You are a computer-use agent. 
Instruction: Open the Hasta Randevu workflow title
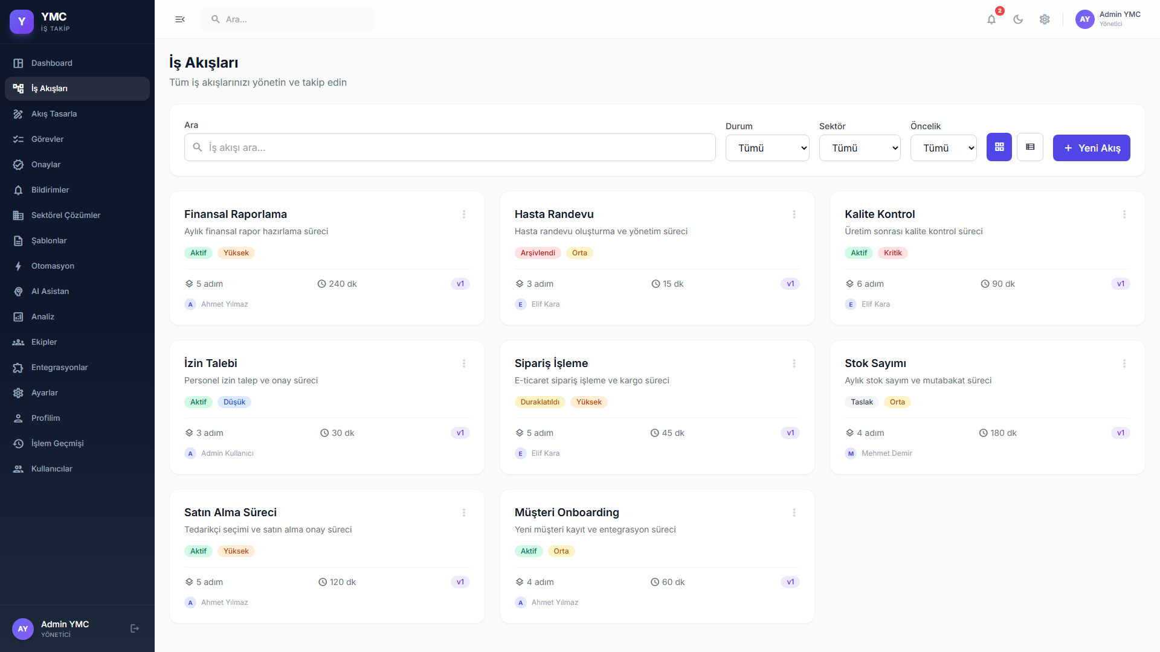coord(554,214)
